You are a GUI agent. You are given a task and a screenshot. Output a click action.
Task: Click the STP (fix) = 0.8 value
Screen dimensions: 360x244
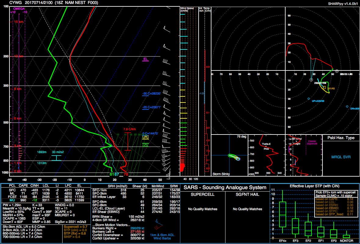point(75,234)
